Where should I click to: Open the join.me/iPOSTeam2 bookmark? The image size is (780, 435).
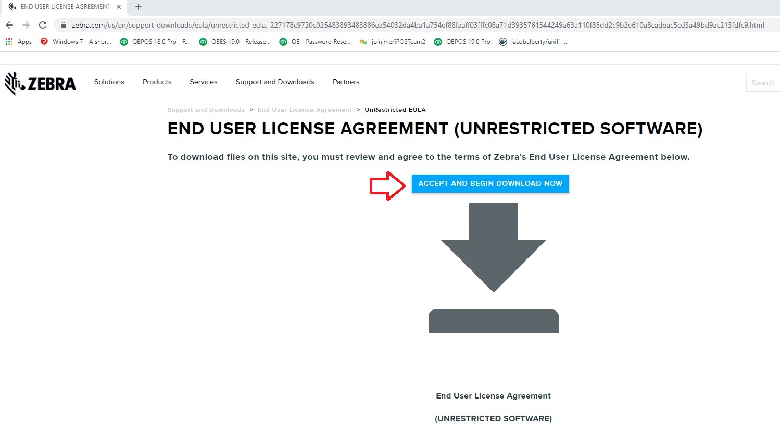point(393,42)
